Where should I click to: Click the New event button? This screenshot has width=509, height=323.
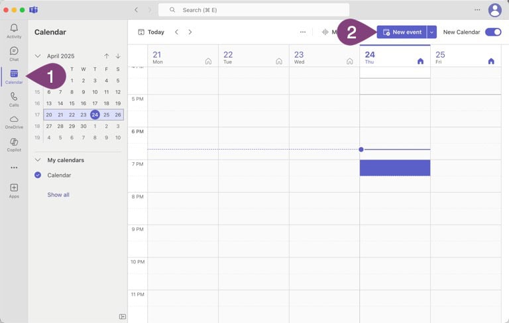click(402, 32)
